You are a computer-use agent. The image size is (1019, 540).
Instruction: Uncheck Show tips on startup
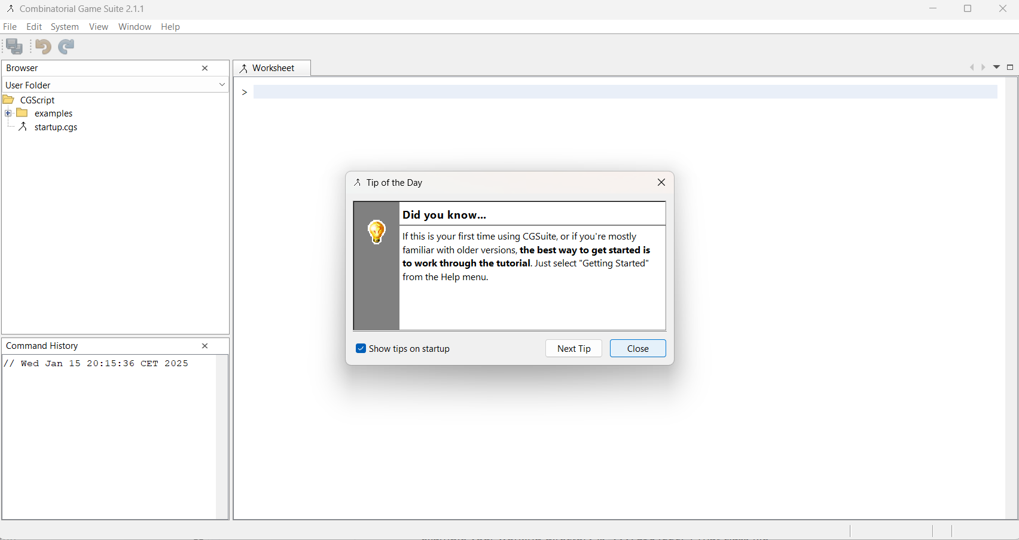click(361, 348)
